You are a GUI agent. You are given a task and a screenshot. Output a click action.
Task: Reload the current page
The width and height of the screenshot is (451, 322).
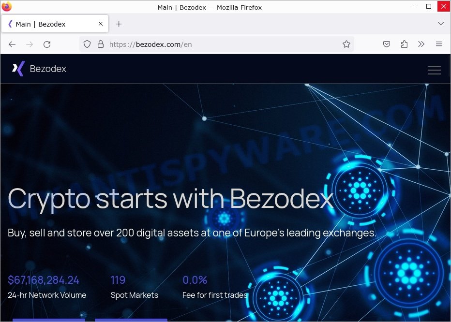click(x=47, y=44)
